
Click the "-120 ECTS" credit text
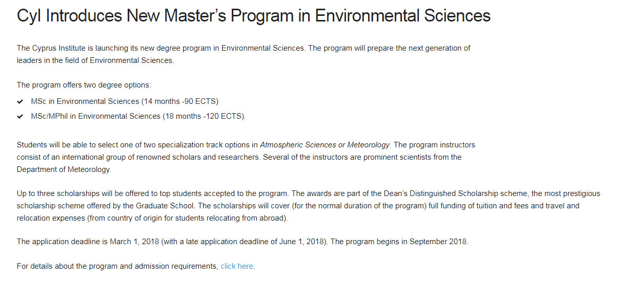click(x=222, y=116)
